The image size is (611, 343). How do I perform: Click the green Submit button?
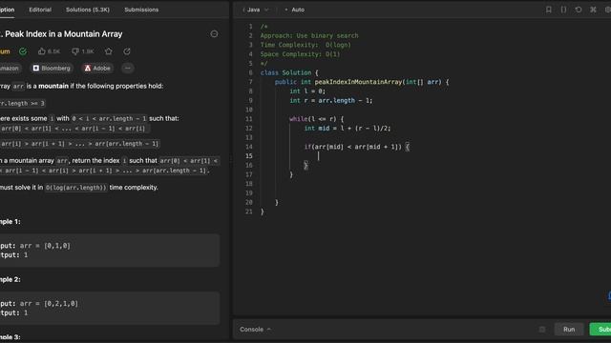(x=600, y=330)
